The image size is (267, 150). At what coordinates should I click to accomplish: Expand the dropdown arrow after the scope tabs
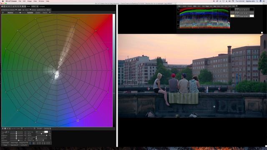[x=237, y=6]
